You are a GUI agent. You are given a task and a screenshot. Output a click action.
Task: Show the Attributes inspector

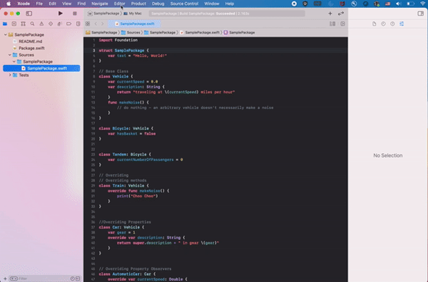click(401, 24)
